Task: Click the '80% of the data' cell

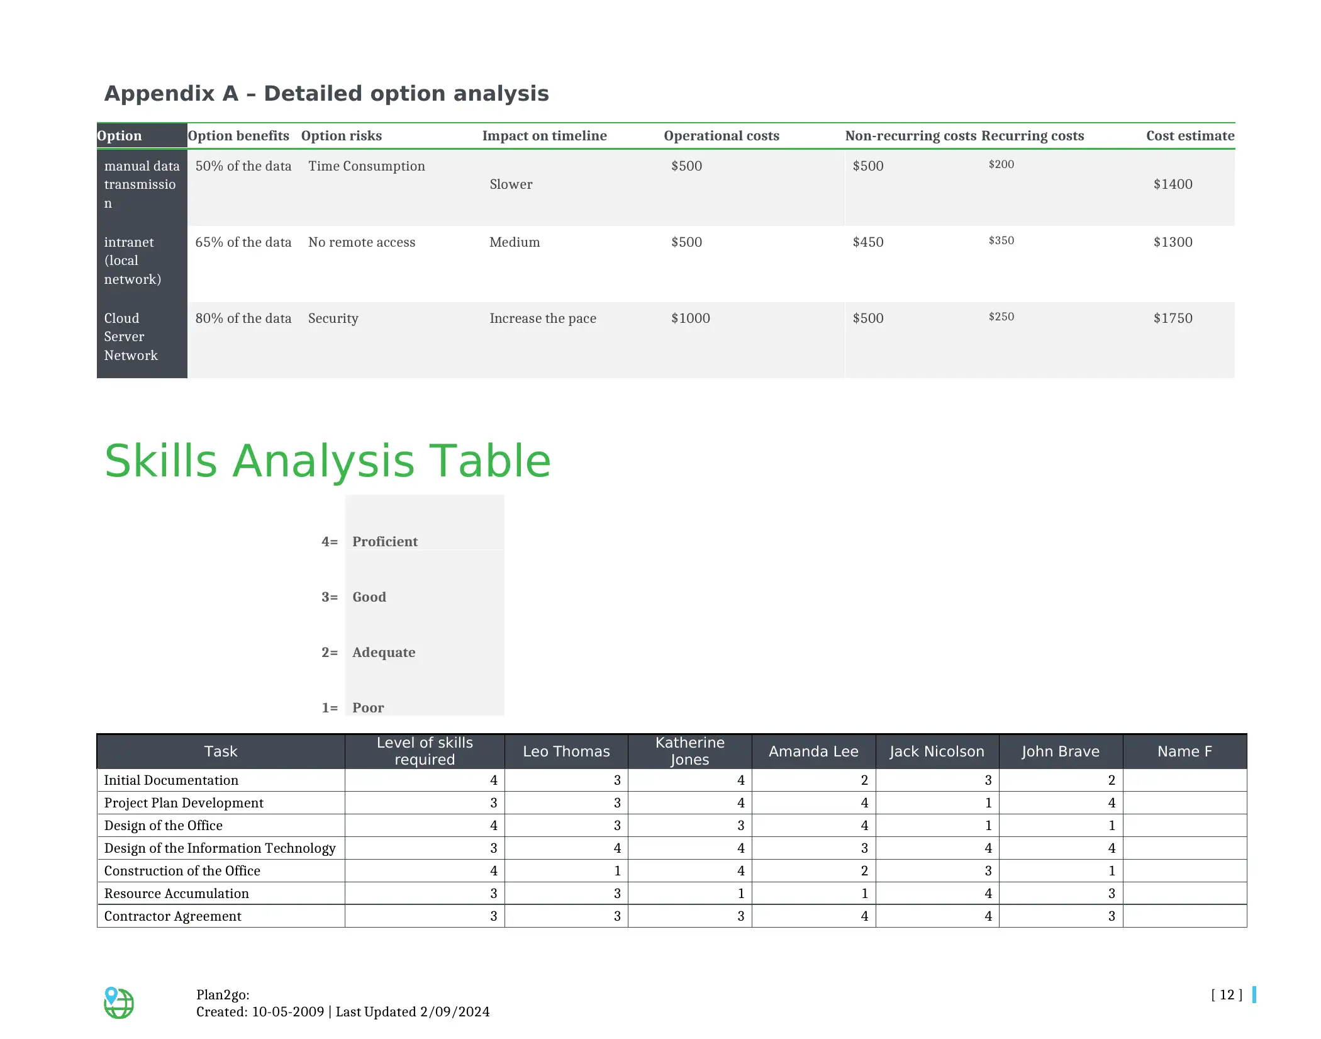Action: point(243,318)
